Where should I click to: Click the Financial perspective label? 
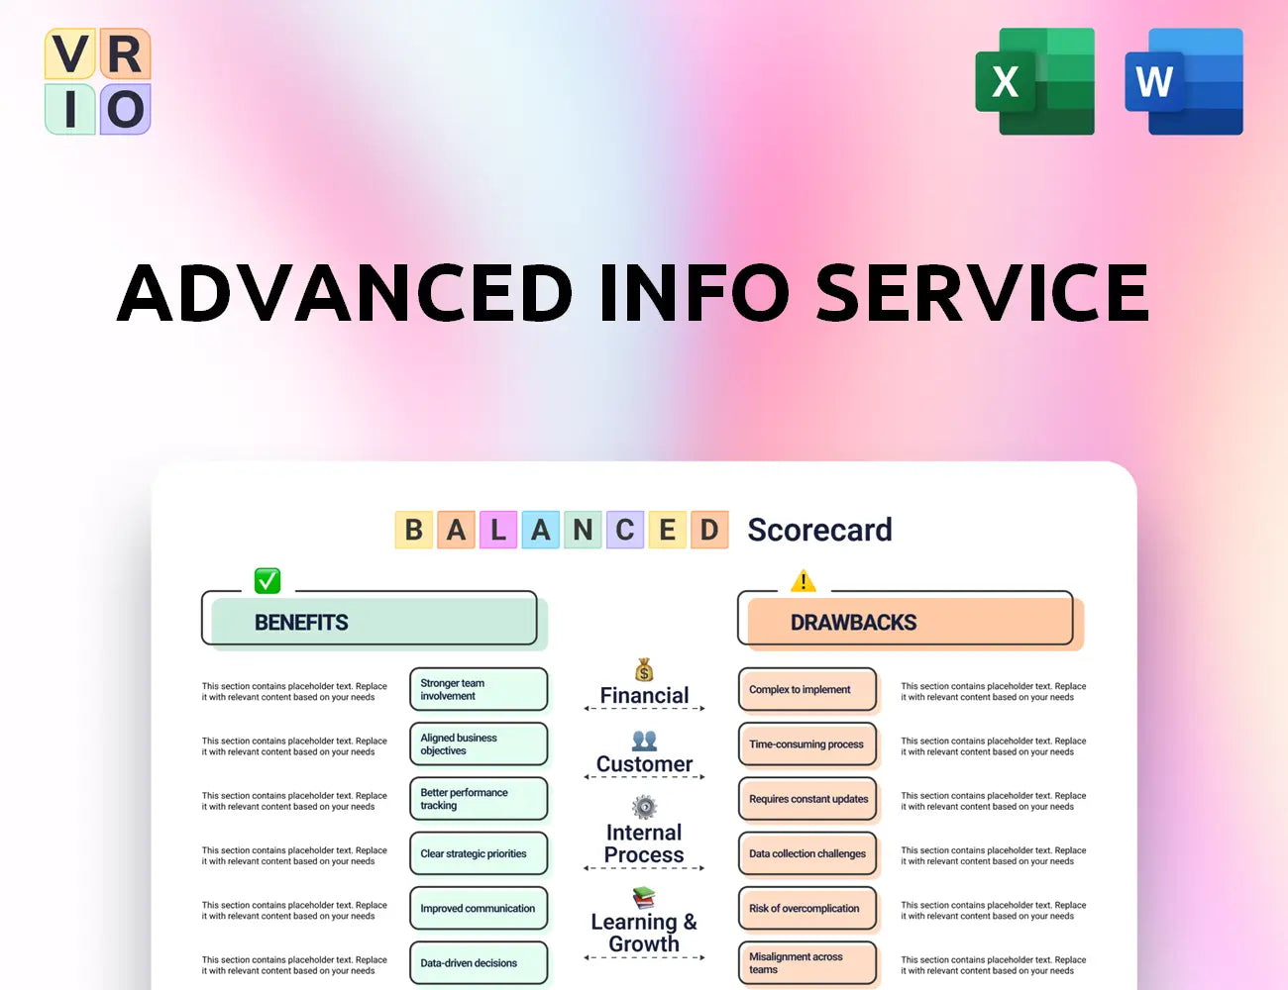coord(644,696)
